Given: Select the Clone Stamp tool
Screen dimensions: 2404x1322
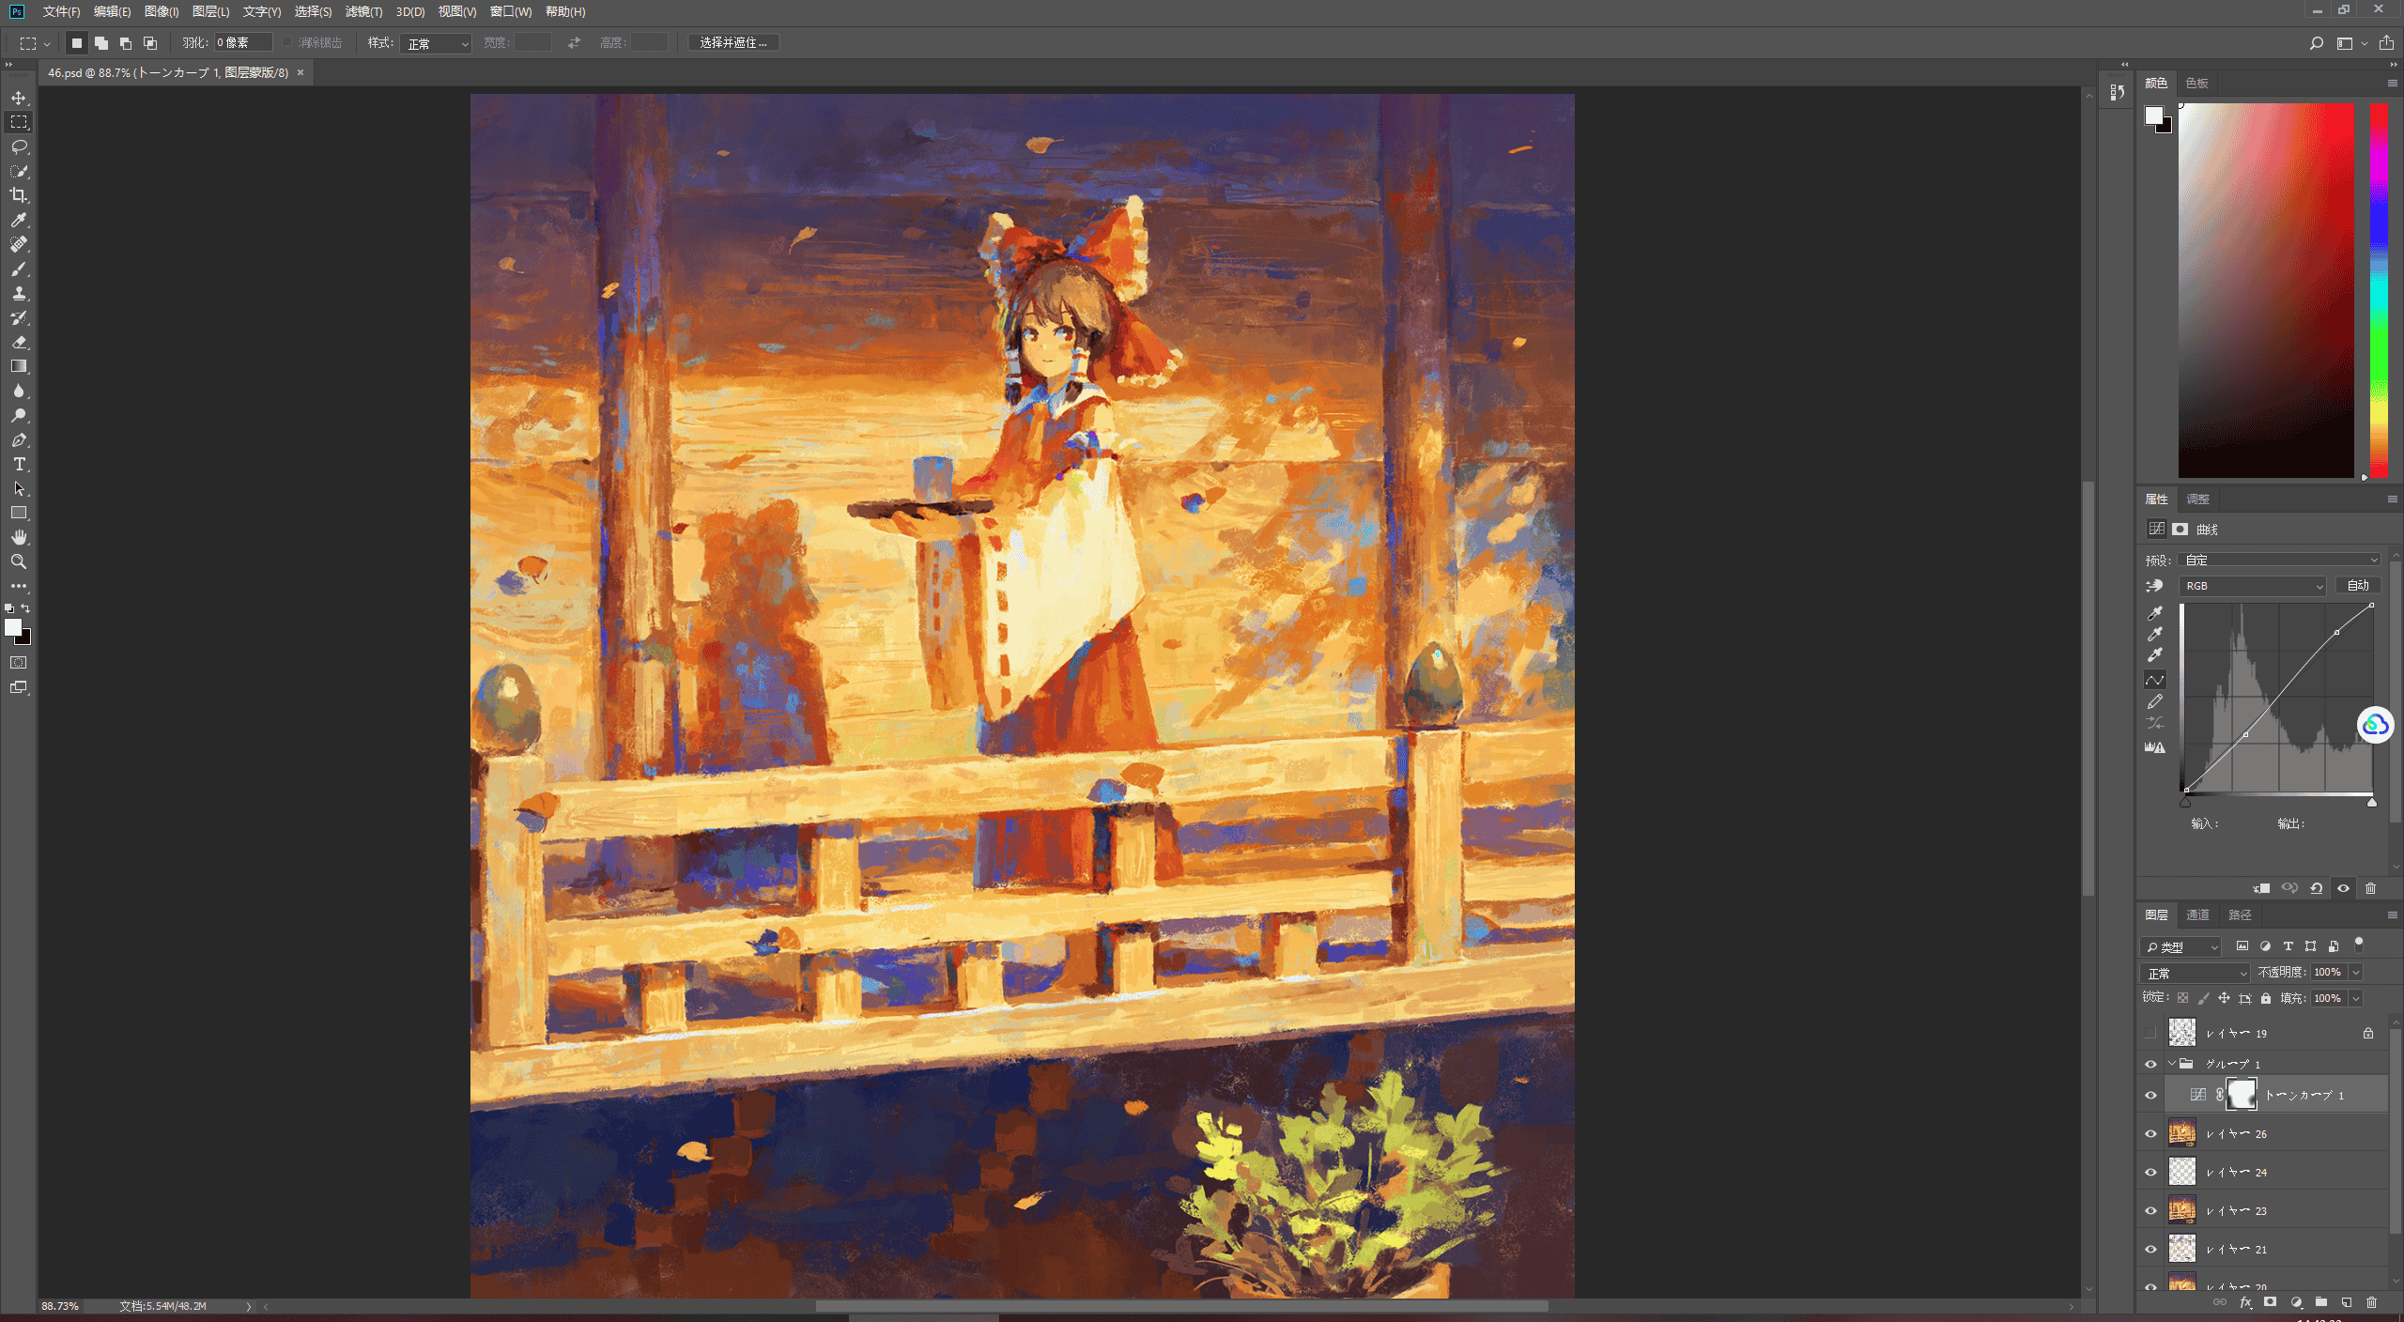Looking at the screenshot, I should (x=19, y=293).
